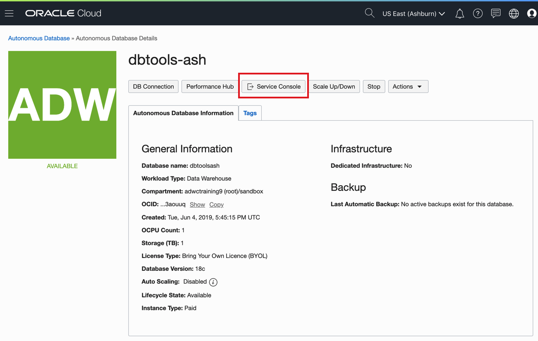The width and height of the screenshot is (538, 341).
Task: Click the Storage (TB): 1 text
Action: tap(163, 243)
